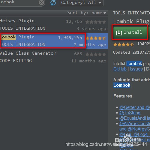Click the refresh plugins icon
Screen dimensions: 150x150
tap(53, 3)
